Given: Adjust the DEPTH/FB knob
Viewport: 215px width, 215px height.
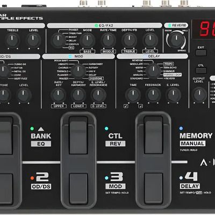Looking at the screenshot, I should (x=129, y=40).
